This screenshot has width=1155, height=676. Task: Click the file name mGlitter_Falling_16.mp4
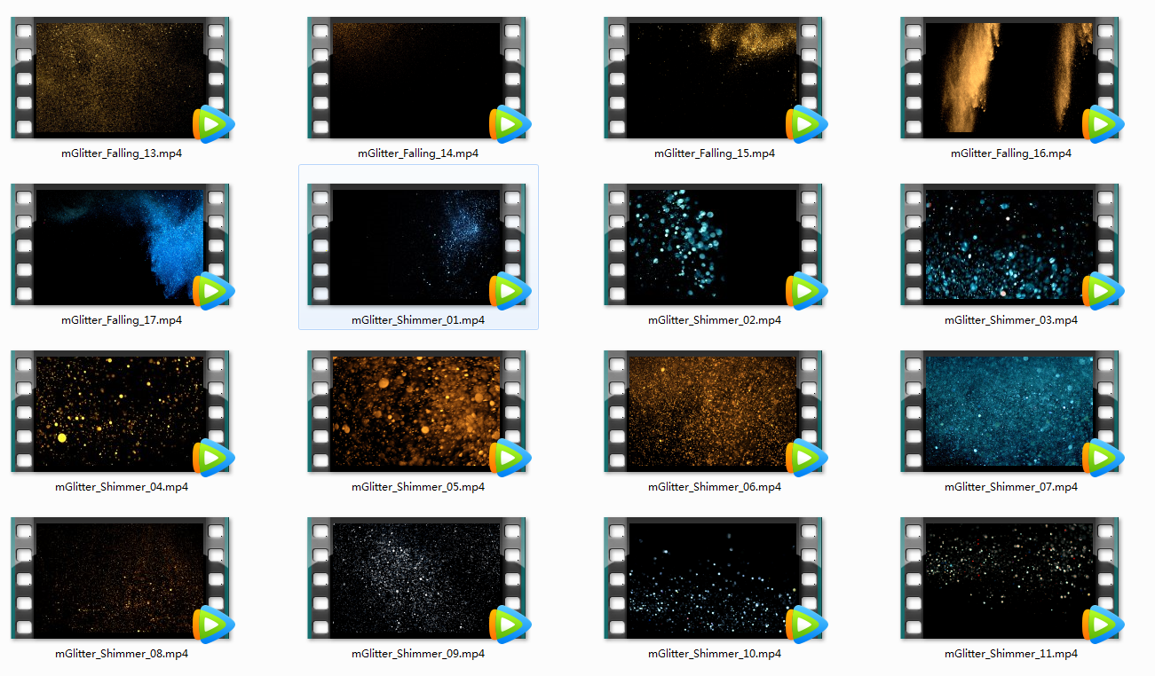[1011, 153]
